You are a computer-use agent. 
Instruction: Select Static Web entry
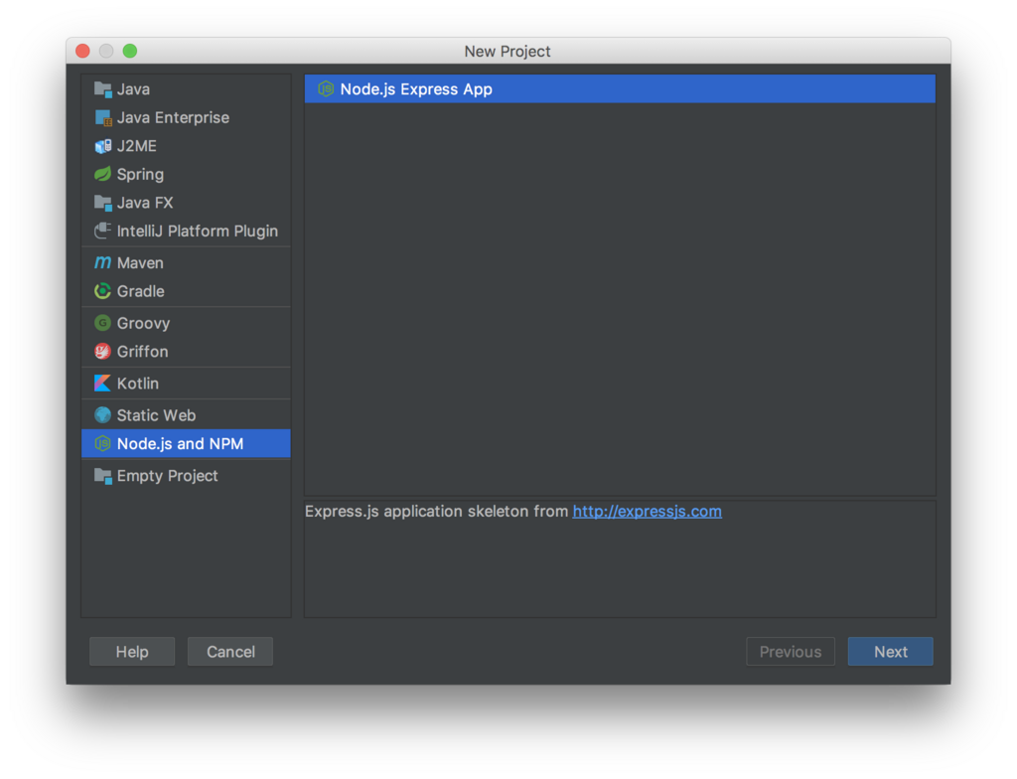[186, 414]
